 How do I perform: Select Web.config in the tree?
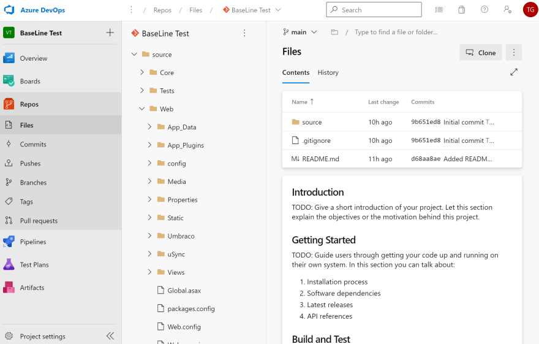(x=184, y=327)
